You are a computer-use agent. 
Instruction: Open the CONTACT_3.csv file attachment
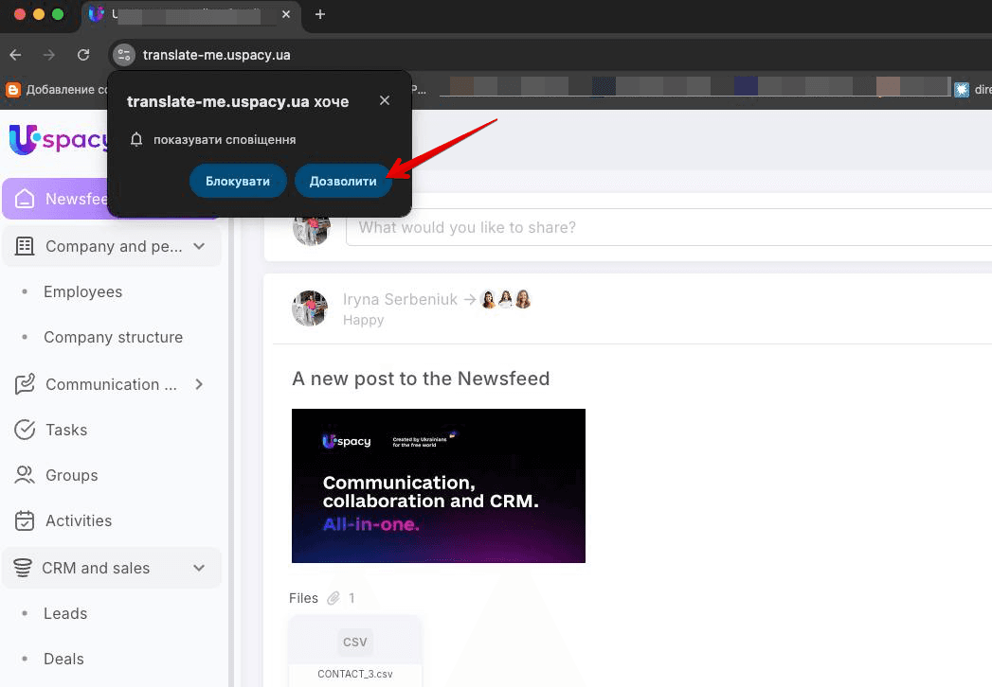[354, 650]
